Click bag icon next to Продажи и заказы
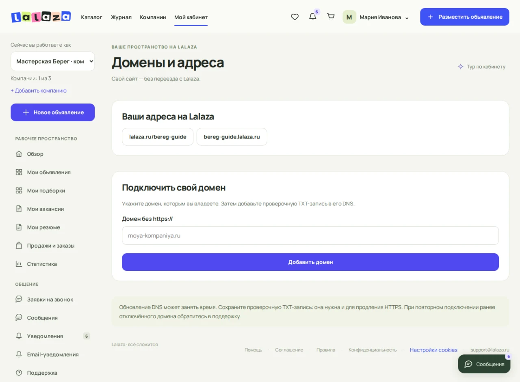This screenshot has width=520, height=382. tap(19, 246)
